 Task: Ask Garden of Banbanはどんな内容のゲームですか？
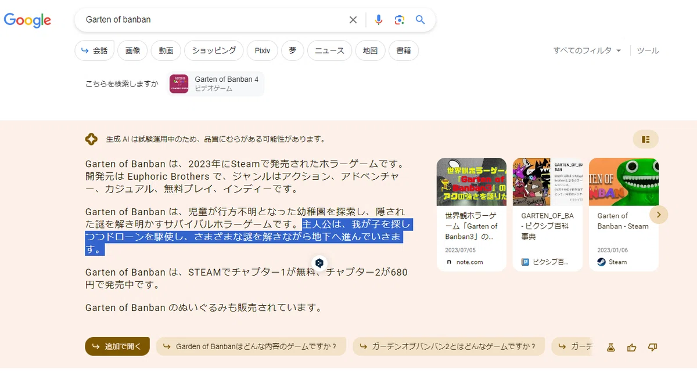[x=251, y=346]
